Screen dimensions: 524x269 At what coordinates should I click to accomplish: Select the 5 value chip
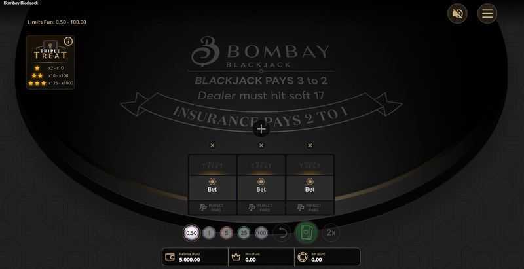point(227,233)
